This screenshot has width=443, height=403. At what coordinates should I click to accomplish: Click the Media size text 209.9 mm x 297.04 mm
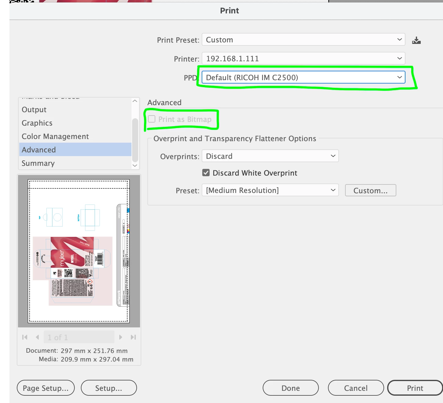coord(97,359)
